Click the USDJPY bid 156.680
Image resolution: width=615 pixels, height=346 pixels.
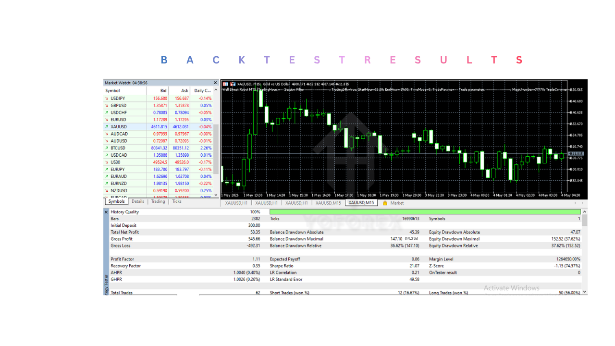click(x=160, y=99)
